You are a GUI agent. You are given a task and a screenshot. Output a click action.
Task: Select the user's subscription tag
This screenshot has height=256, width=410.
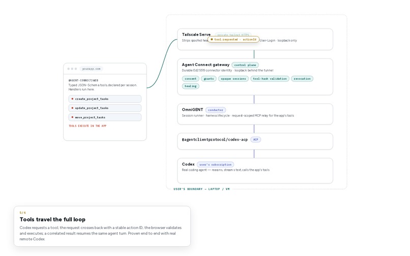tap(215, 165)
